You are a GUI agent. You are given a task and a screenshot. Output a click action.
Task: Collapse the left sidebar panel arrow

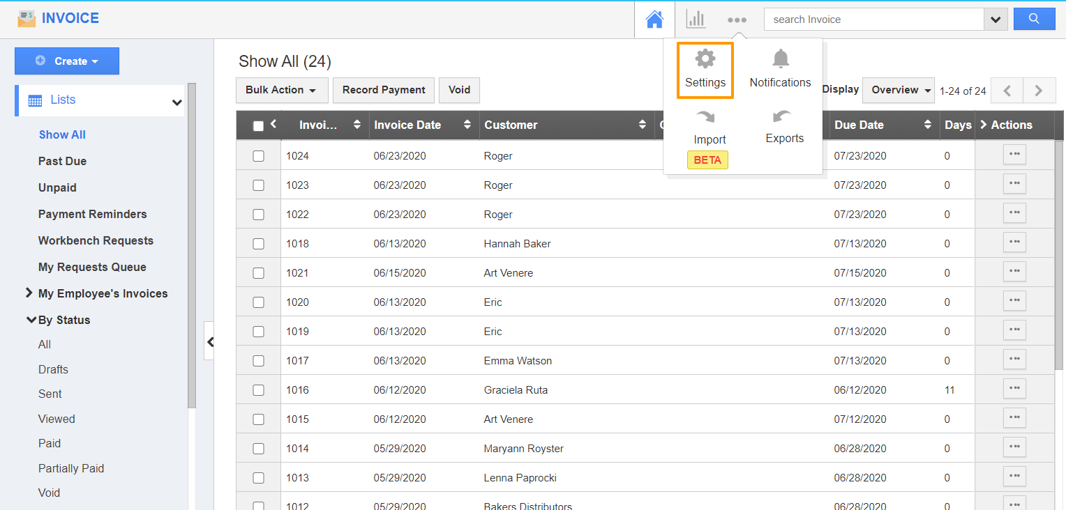coord(209,341)
